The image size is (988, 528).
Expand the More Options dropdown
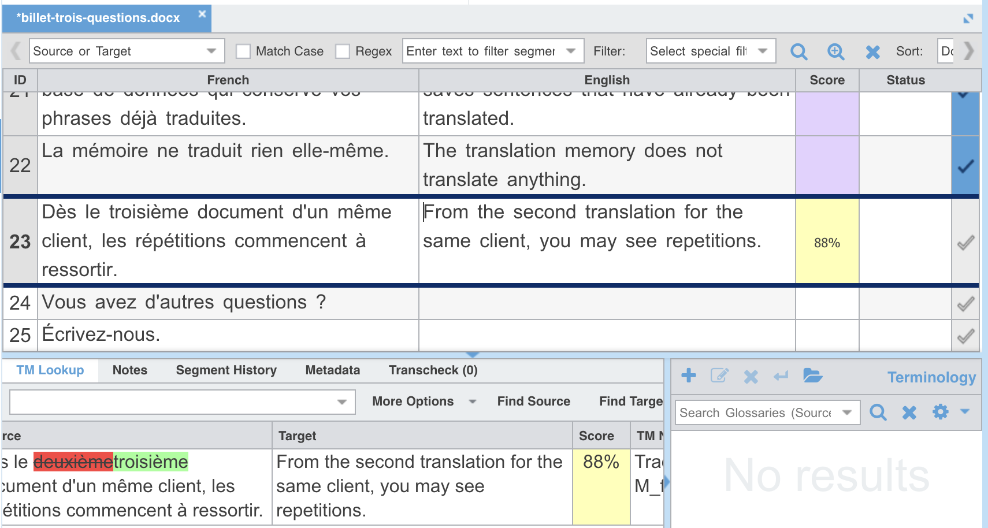coord(424,401)
